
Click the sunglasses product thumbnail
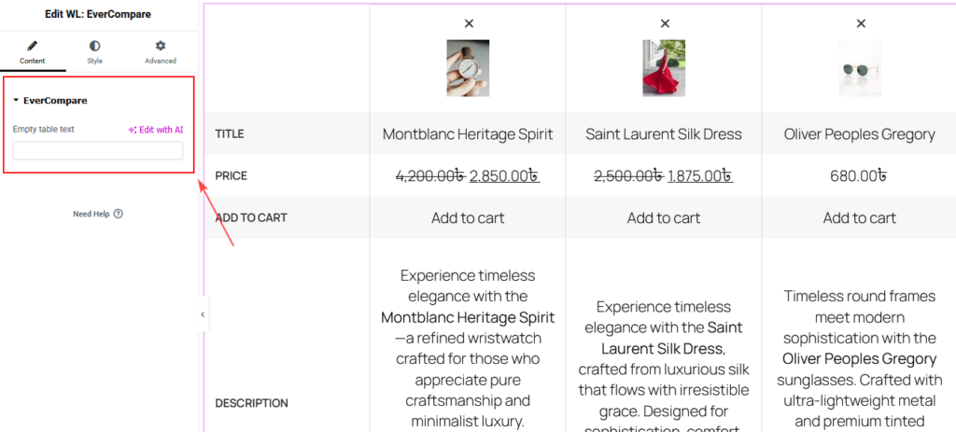click(x=860, y=68)
